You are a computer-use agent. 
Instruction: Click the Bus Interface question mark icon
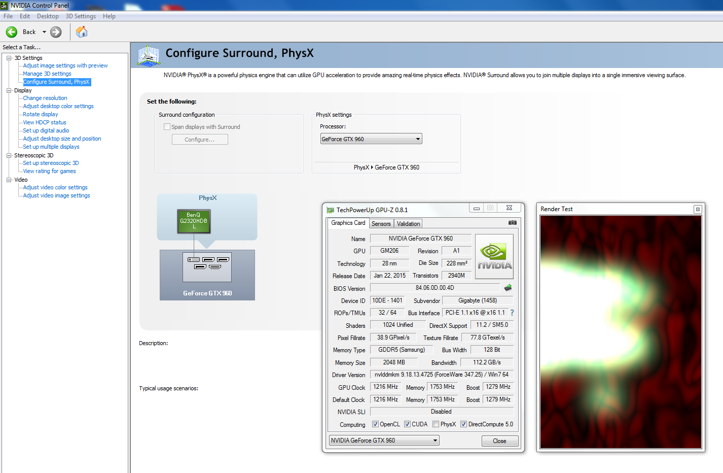(x=512, y=313)
